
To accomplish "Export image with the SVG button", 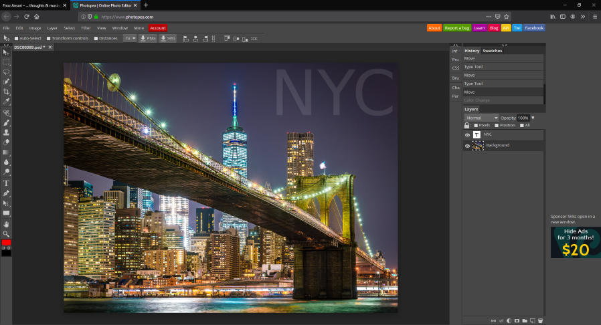I will tap(167, 38).
